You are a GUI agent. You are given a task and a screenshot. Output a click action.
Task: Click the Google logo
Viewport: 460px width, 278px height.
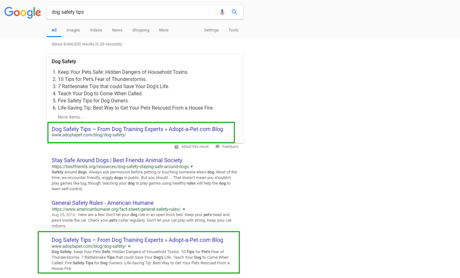23,12
